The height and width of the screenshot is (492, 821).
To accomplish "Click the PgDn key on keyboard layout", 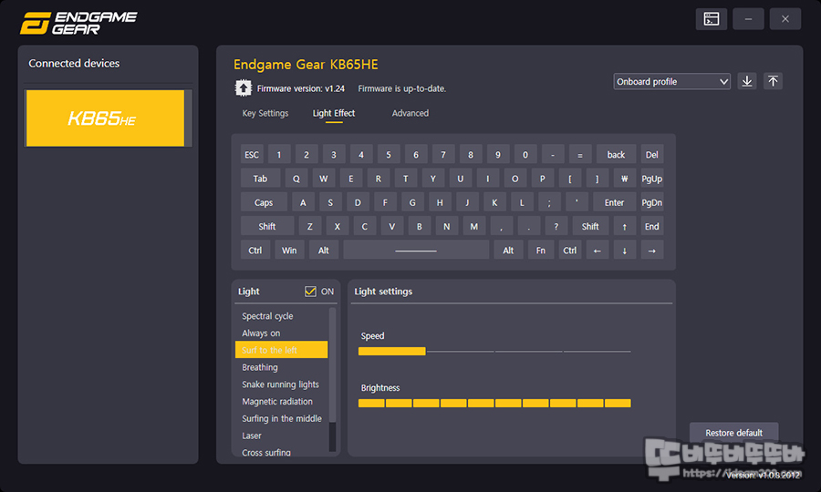I will point(652,202).
